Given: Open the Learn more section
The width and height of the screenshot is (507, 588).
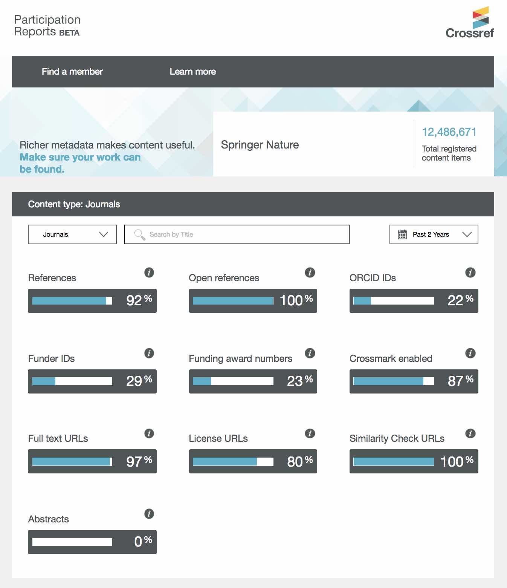Looking at the screenshot, I should pyautogui.click(x=193, y=71).
